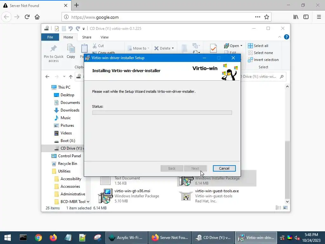Open a new Firefox tab

coord(76,5)
